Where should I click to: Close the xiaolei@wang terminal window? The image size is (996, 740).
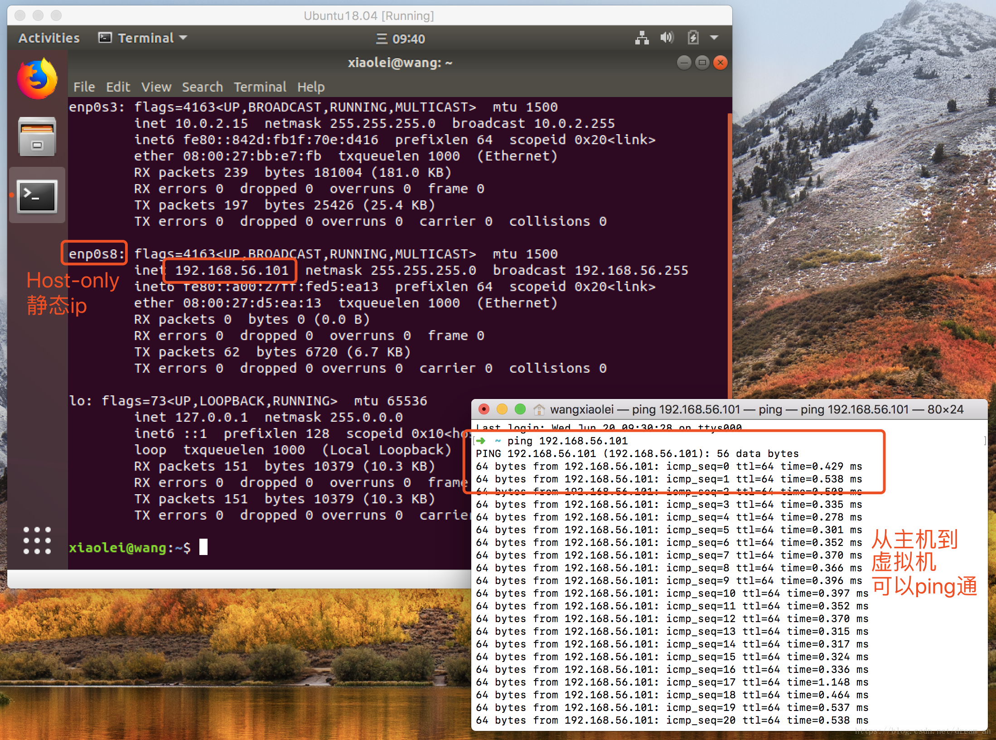[720, 62]
